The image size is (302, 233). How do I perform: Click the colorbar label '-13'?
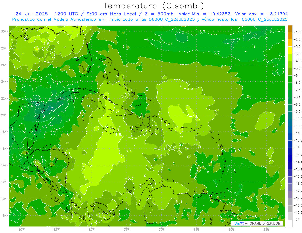297,148
